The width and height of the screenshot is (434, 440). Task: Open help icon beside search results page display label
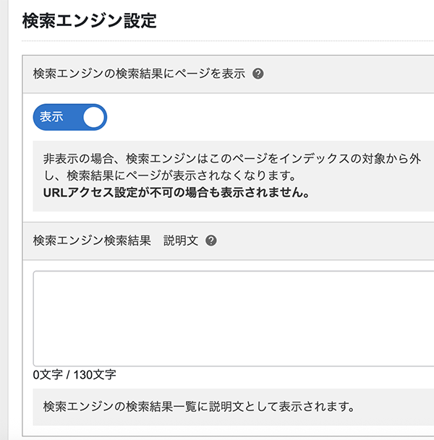pyautogui.click(x=258, y=74)
